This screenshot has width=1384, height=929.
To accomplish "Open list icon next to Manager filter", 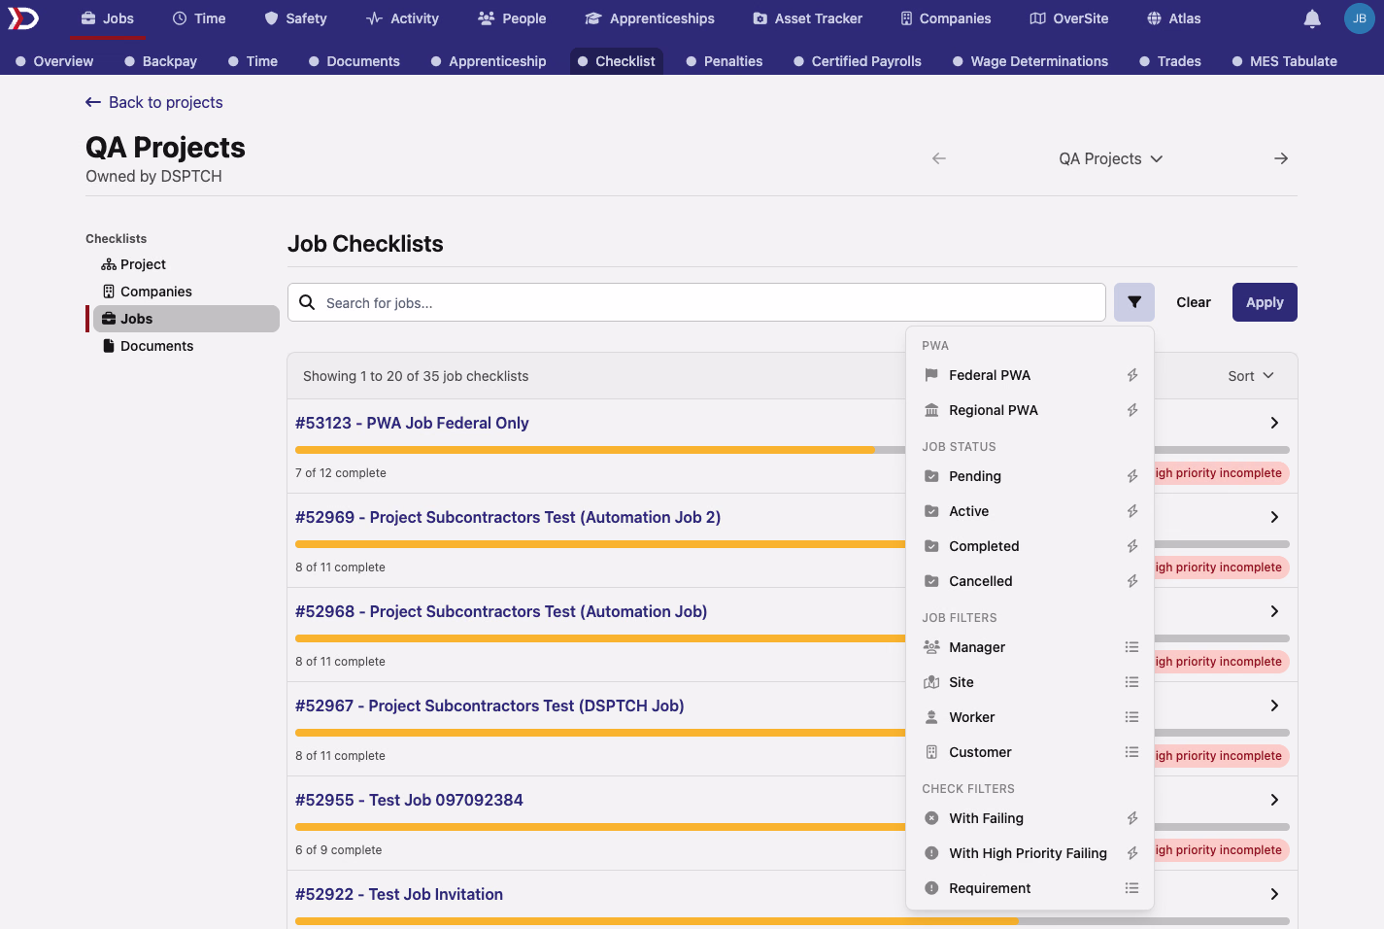I will coord(1131,647).
